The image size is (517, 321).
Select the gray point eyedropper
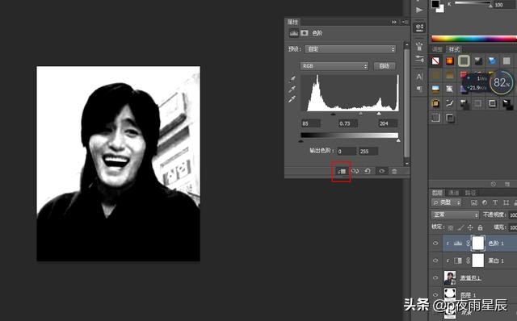[x=292, y=90]
